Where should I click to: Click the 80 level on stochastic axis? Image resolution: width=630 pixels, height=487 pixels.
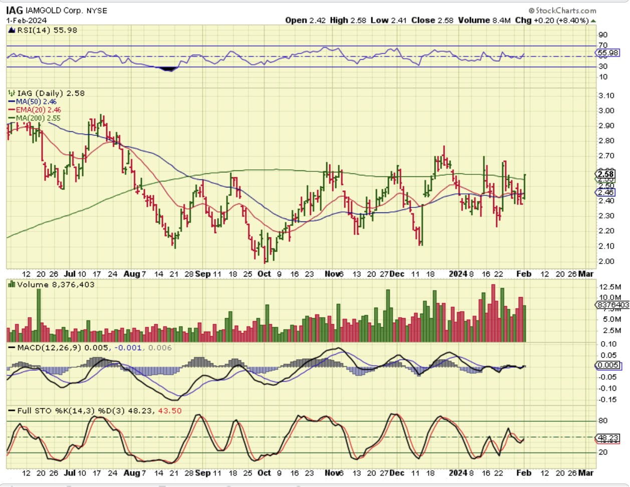[x=602, y=421]
